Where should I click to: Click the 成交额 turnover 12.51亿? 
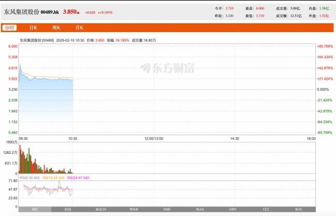[296, 16]
